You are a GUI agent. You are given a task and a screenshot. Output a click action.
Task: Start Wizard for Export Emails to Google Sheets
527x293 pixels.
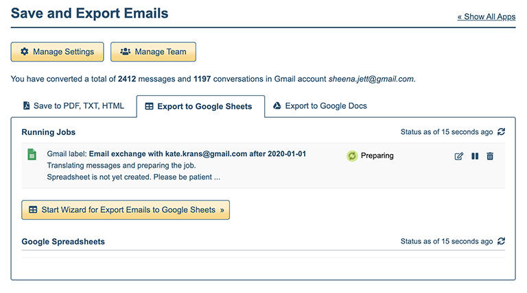pos(126,210)
